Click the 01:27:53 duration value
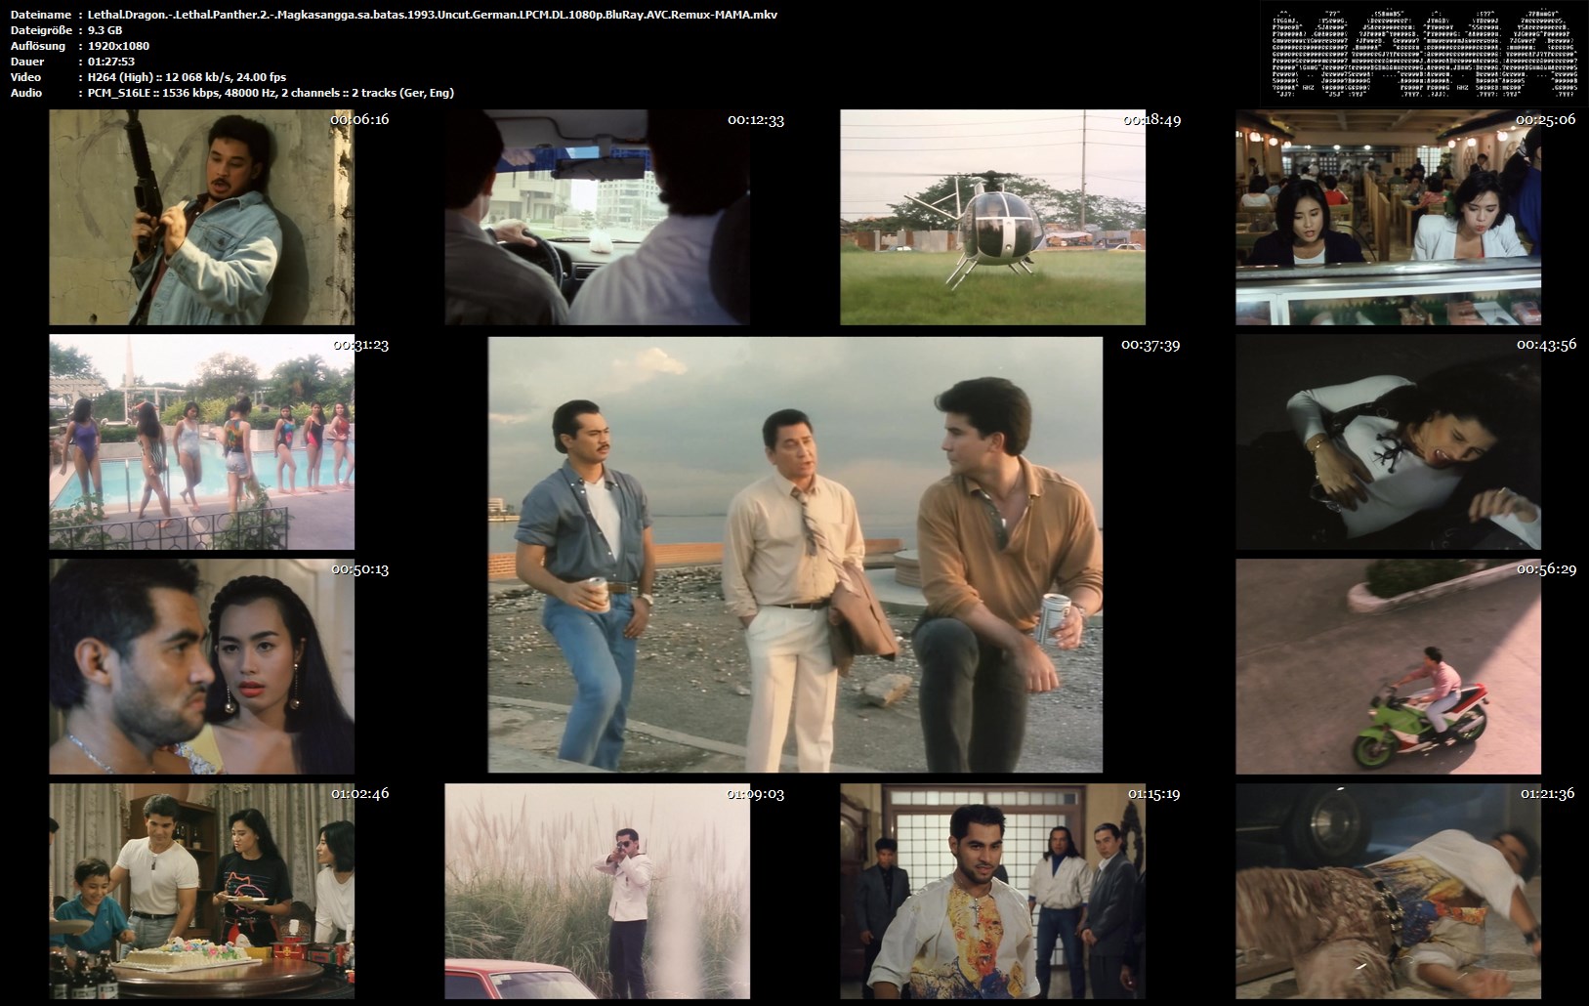The height and width of the screenshot is (1006, 1589). (x=111, y=62)
